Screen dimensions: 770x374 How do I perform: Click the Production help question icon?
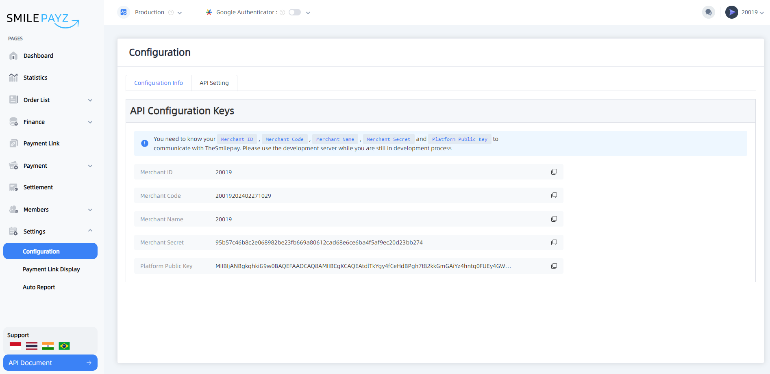click(171, 13)
